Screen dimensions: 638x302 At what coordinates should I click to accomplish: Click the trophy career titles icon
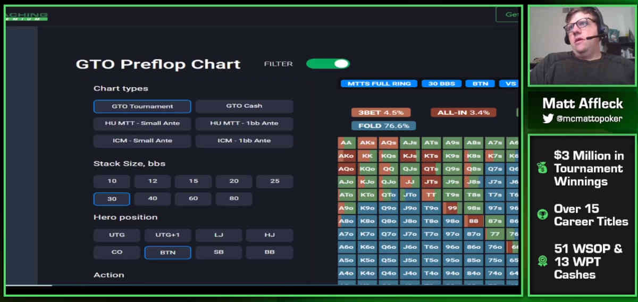[x=543, y=215]
